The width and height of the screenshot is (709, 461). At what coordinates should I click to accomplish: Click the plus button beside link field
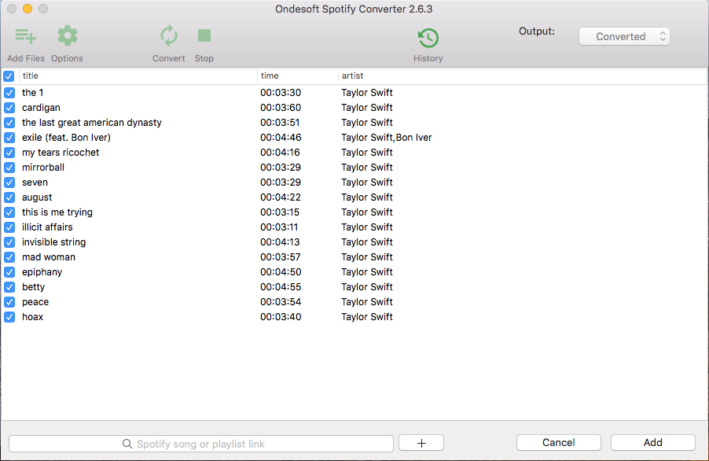421,443
